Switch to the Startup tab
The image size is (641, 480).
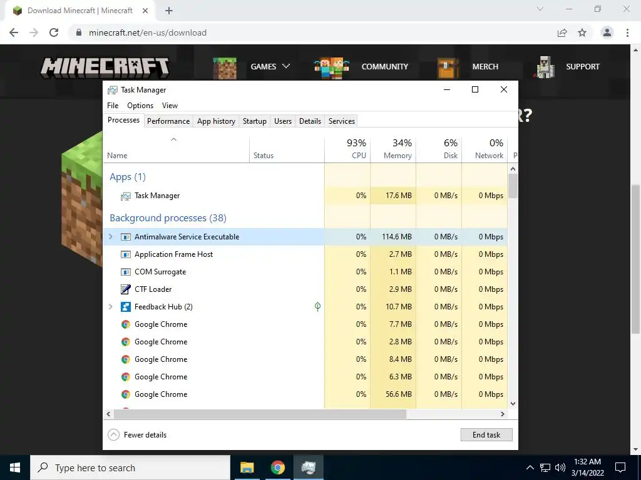coord(255,121)
